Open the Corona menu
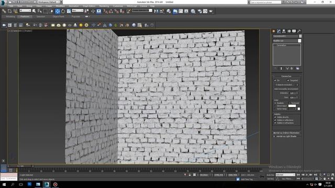Image resolution: width=335 pixels, height=188 pixels. 143,6
